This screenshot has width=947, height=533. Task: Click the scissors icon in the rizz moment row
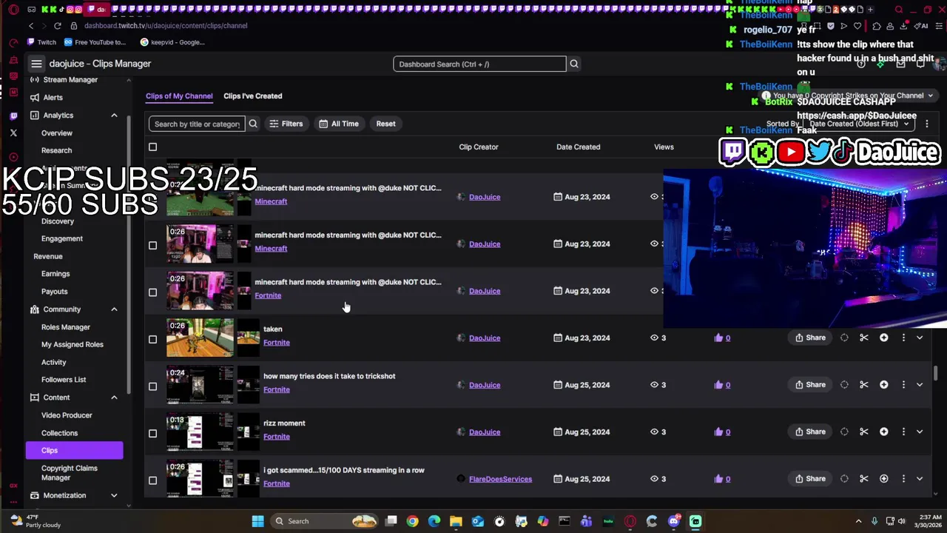click(x=863, y=432)
